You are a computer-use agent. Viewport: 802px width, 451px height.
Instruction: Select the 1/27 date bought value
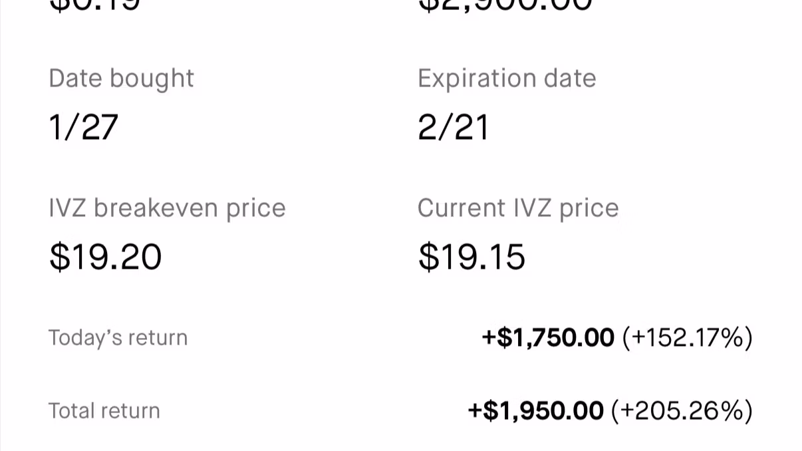click(84, 127)
